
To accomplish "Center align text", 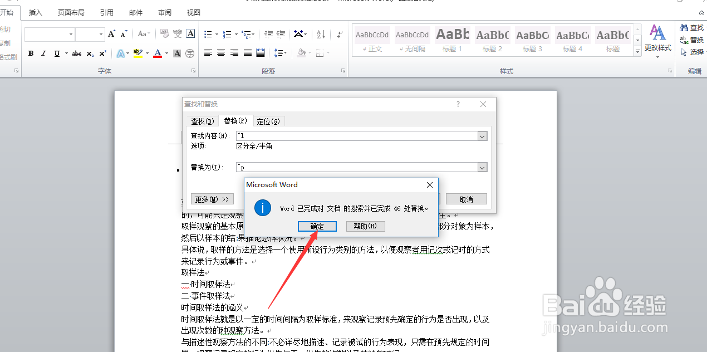I will click(221, 53).
